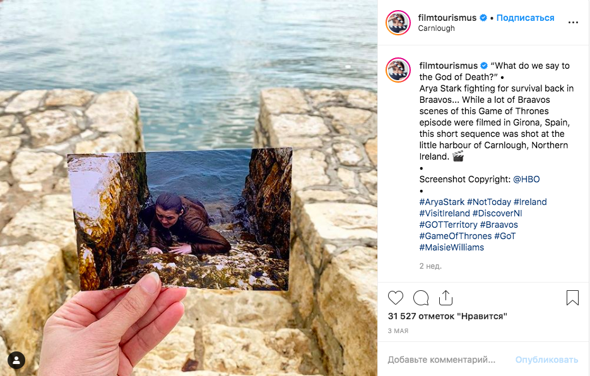Click the tagged people icon on photo
The image size is (590, 376).
(x=16, y=360)
